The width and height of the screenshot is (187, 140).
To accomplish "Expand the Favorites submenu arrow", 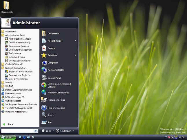I will tap(75, 55).
